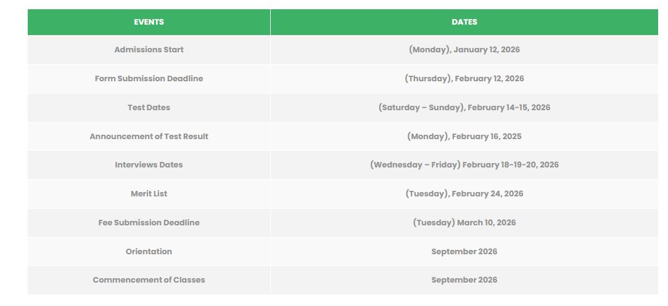Select the Interviews Dates cell

tap(149, 165)
